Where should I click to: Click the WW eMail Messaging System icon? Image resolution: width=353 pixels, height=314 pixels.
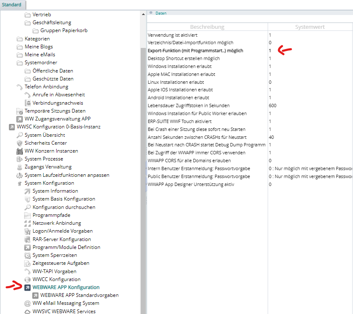(x=27, y=303)
